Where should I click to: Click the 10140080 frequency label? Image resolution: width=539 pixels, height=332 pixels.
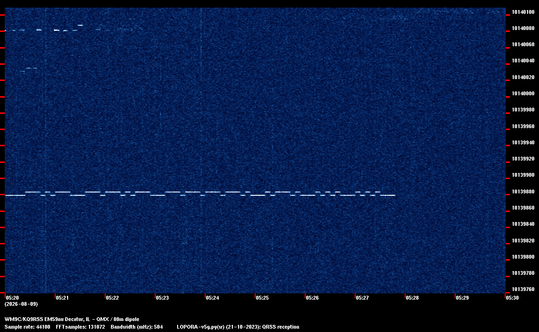(x=523, y=28)
